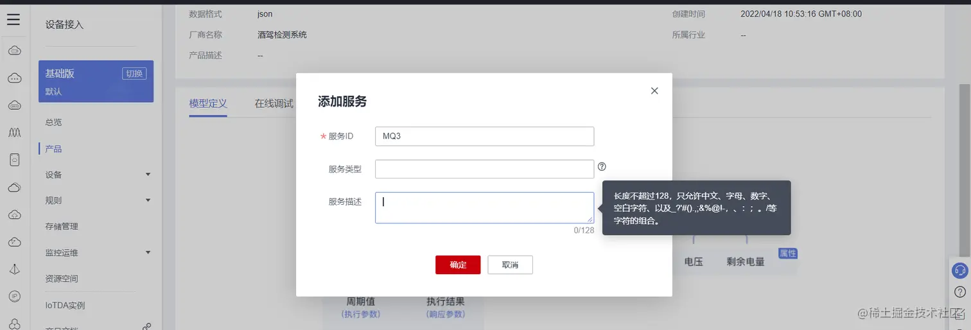The image size is (971, 330).
Task: Click the cloud-with-dots sidebar icon
Action: coord(14,78)
